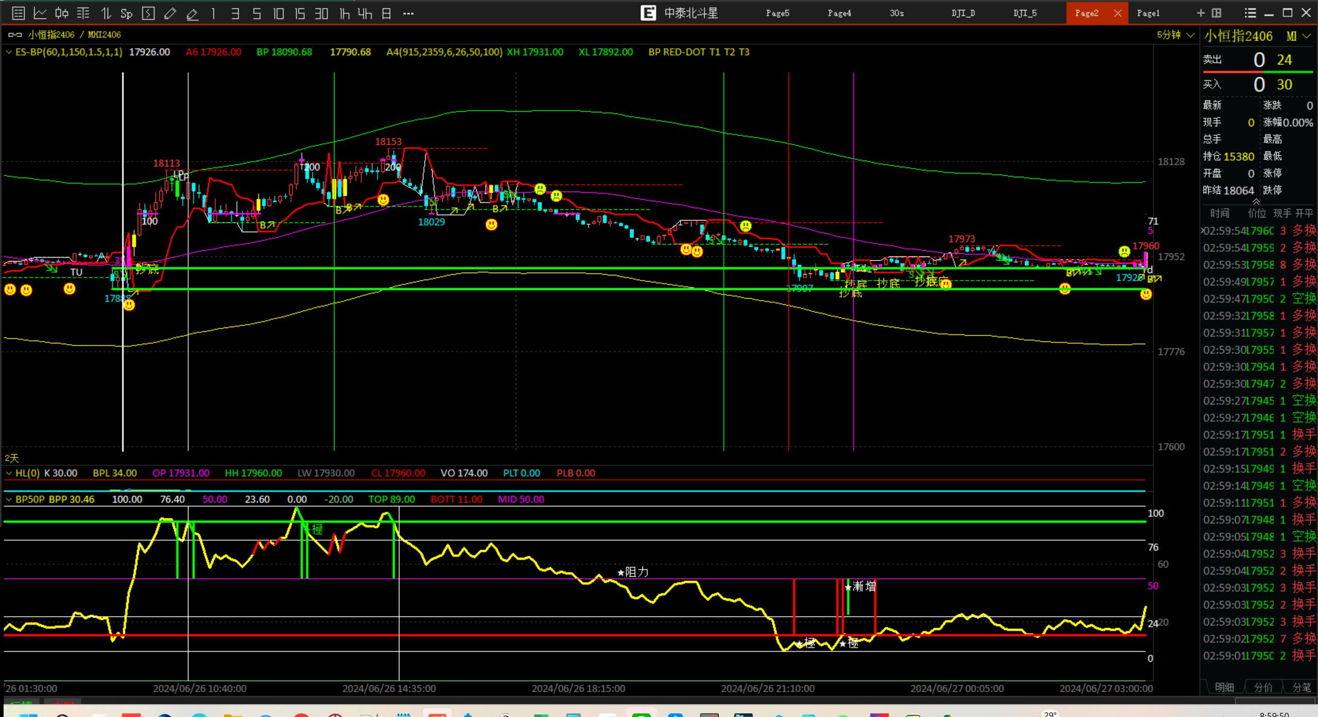This screenshot has height=717, width=1318.
Task: Open the 分价 tab at panel bottom
Action: (x=1263, y=687)
